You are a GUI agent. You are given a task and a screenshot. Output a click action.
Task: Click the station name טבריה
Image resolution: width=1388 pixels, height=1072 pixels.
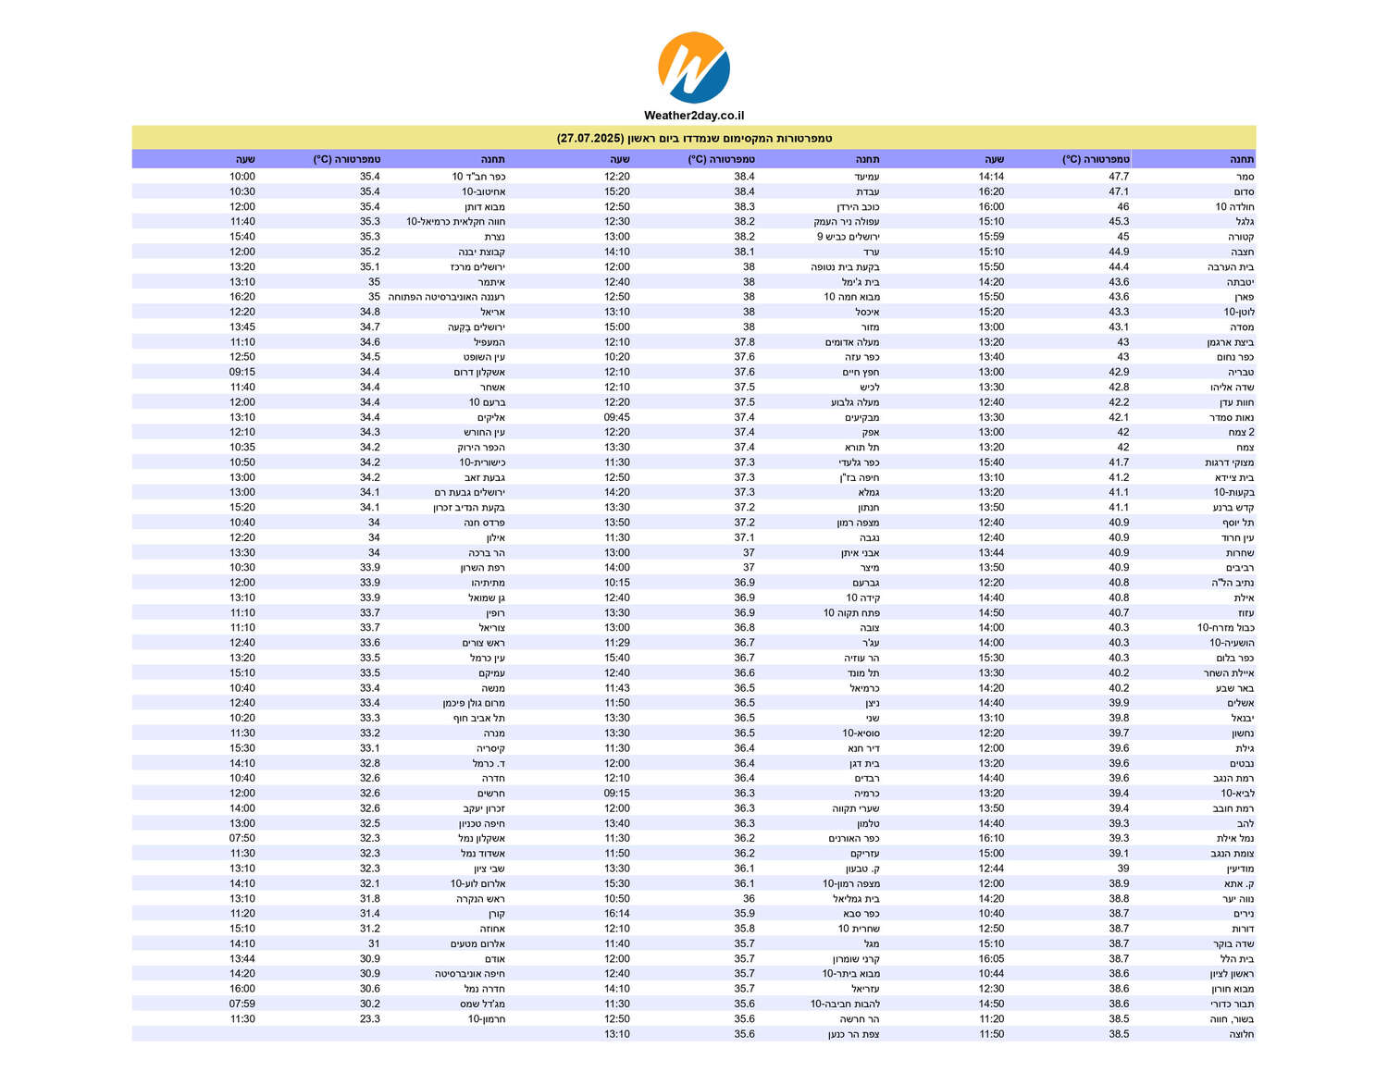[1240, 372]
